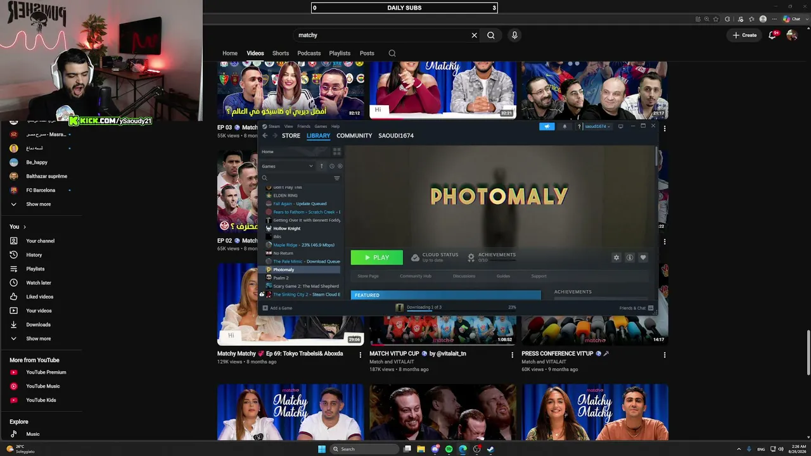811x456 pixels.
Task: Switch Steam library to grid view
Action: [337, 152]
